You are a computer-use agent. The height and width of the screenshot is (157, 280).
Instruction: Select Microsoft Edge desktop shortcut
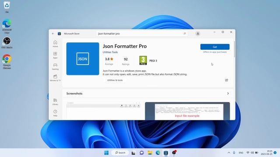point(7,26)
